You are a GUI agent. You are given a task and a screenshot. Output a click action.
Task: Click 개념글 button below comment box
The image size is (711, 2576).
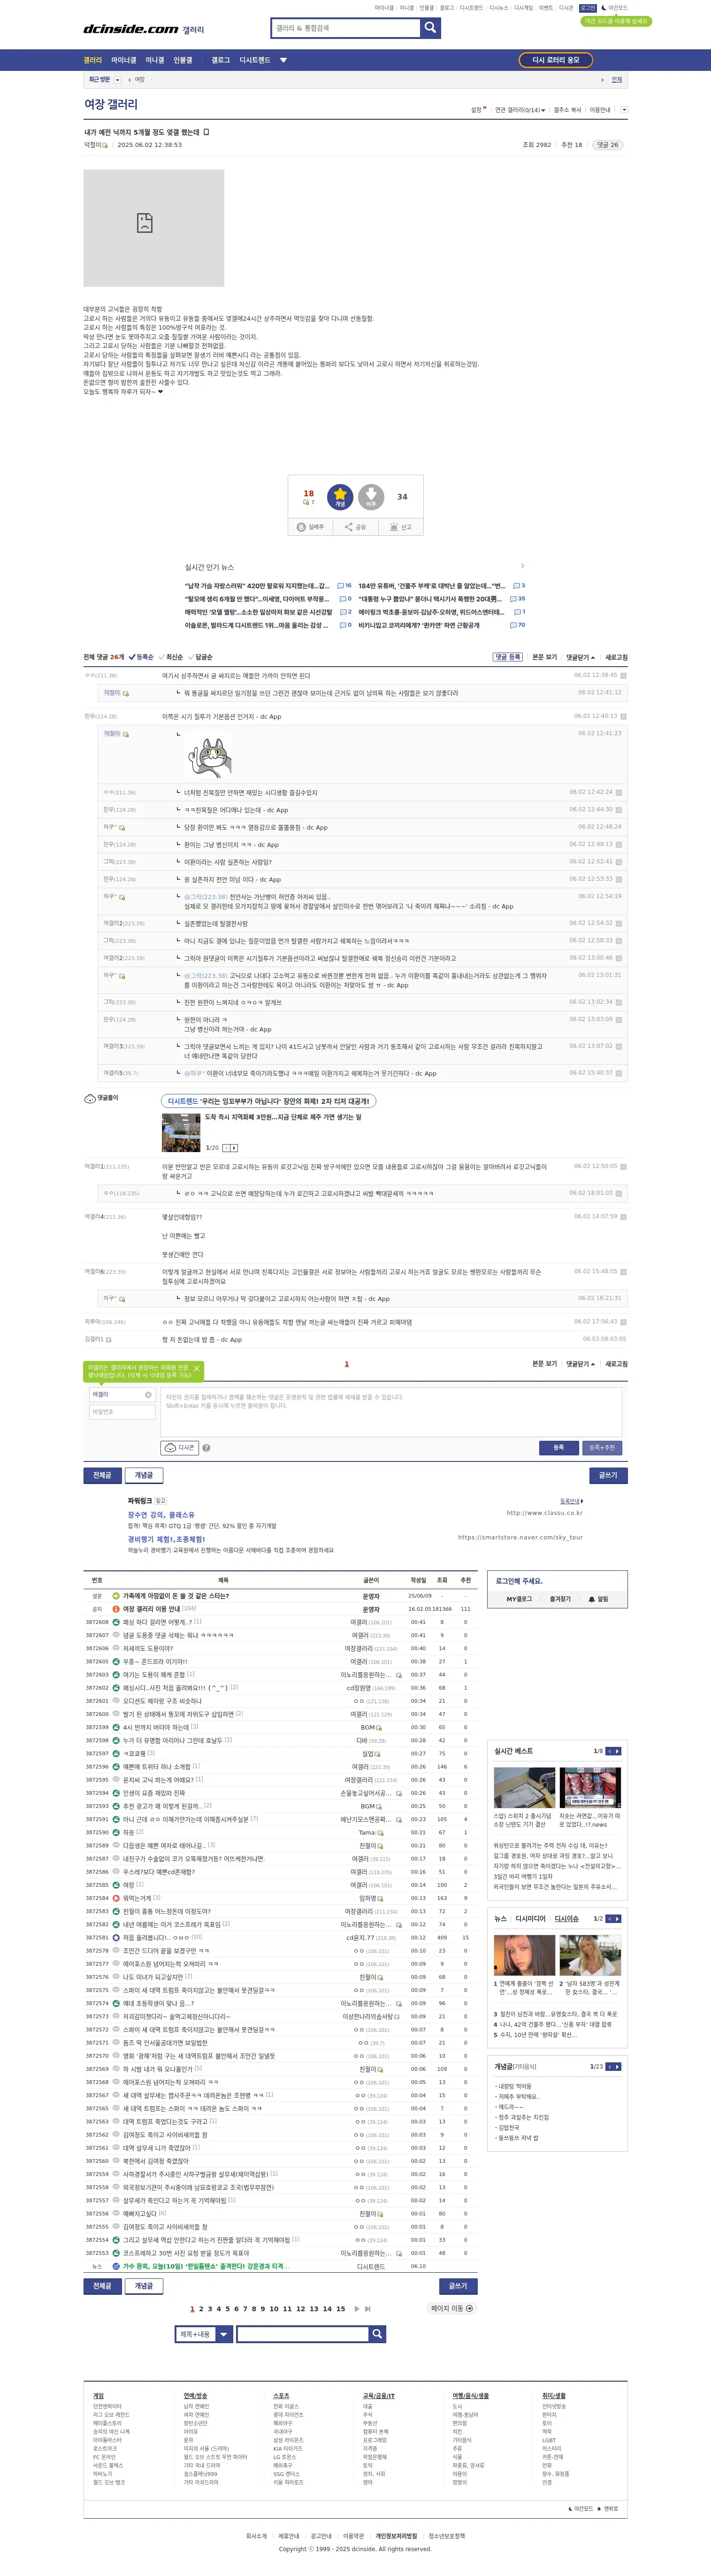click(144, 1475)
